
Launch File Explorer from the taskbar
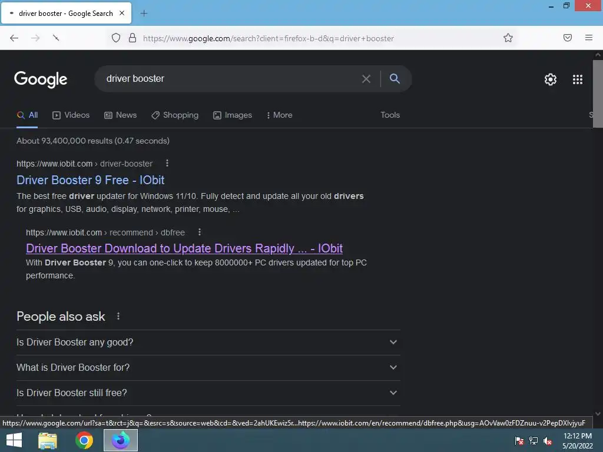(x=48, y=440)
